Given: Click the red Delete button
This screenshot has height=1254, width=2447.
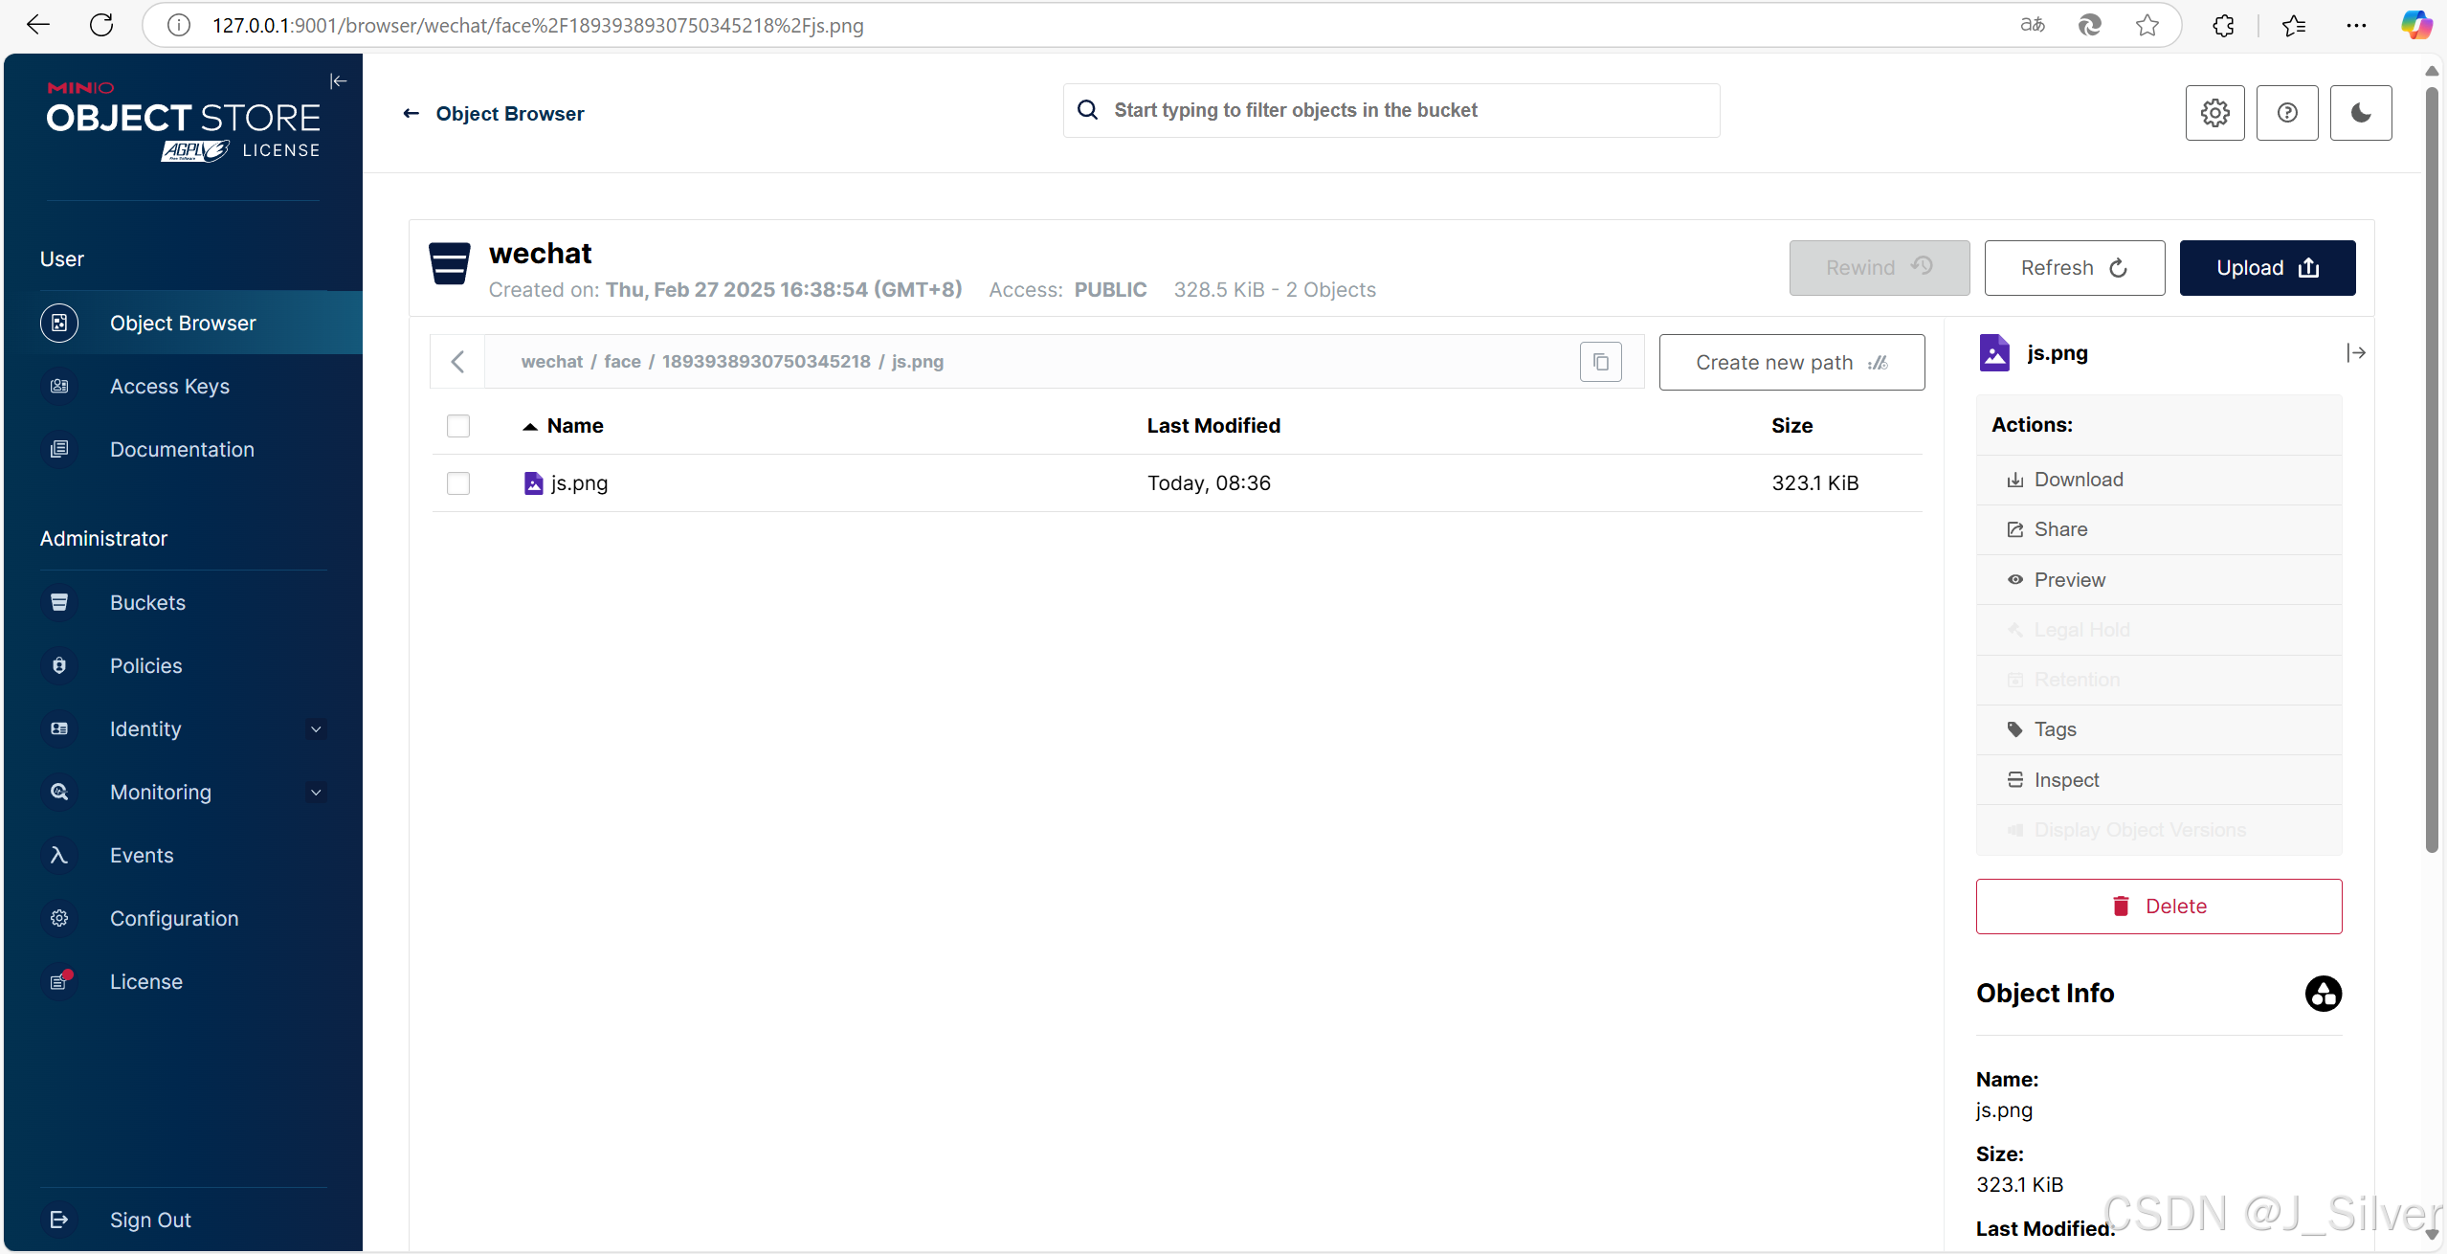Looking at the screenshot, I should tap(2158, 907).
